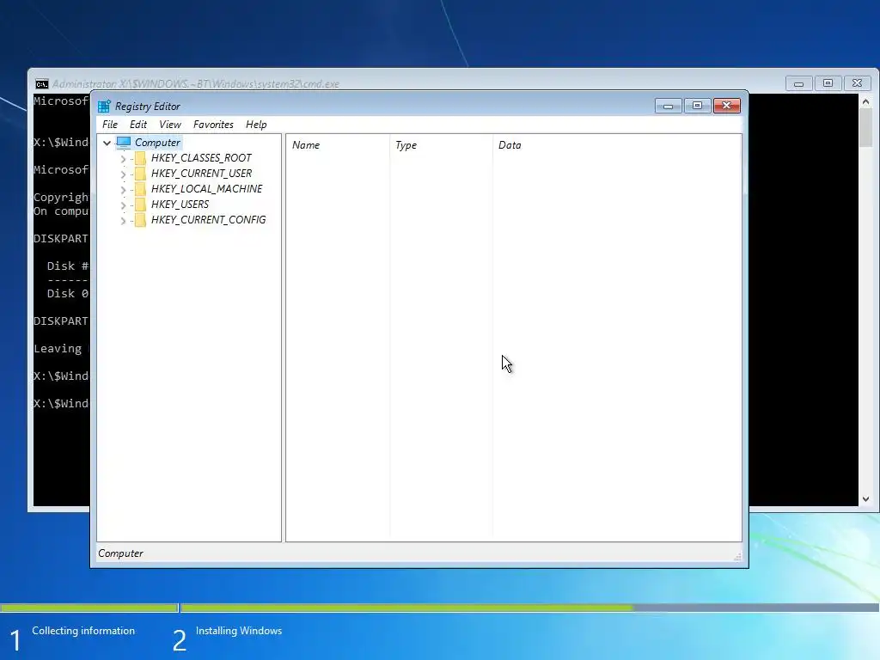Open the Edit menu in Registry Editor

[x=138, y=125]
